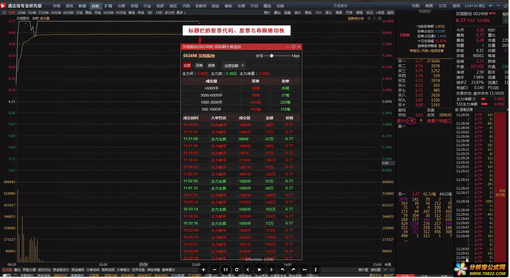
Task: Select the 卖单 filter in monitor window
Action: [211, 65]
